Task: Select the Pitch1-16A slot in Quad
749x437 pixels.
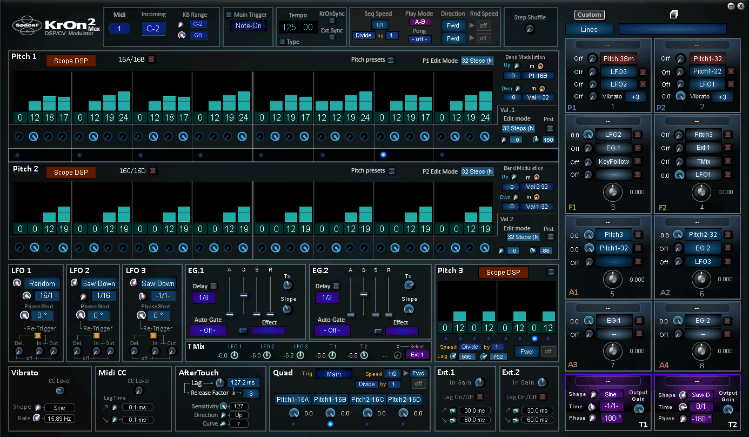Action: [x=293, y=400]
